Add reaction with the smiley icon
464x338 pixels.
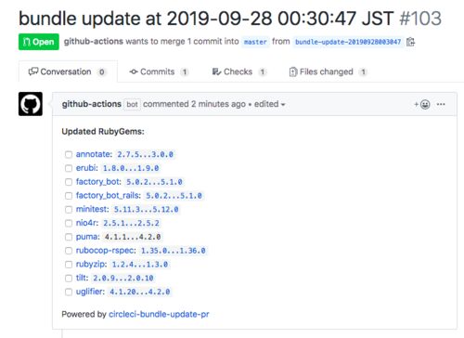tap(422, 104)
